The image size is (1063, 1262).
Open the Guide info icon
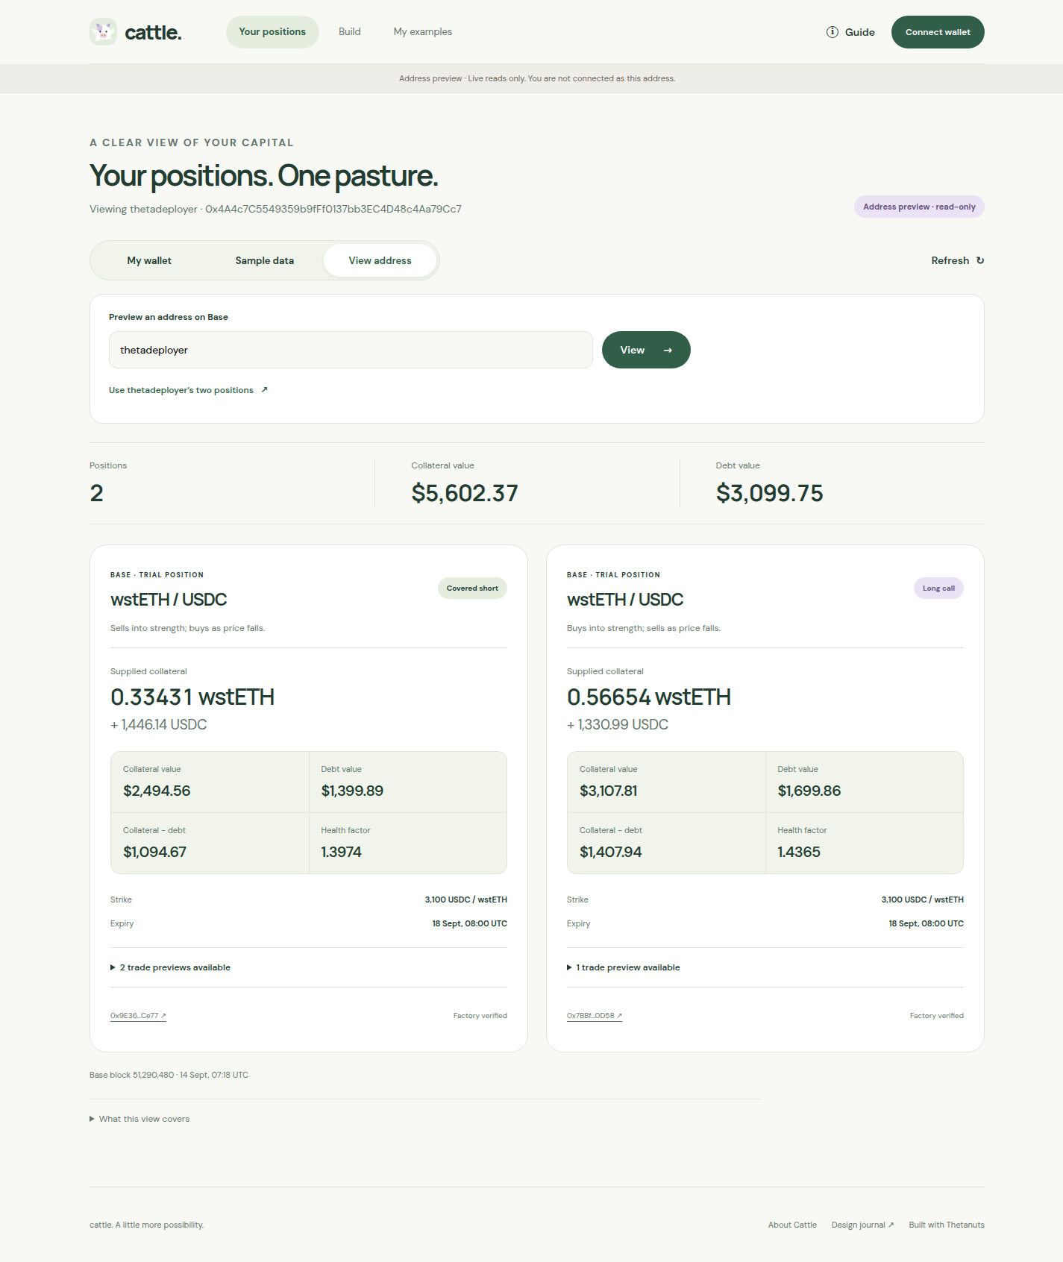click(832, 32)
